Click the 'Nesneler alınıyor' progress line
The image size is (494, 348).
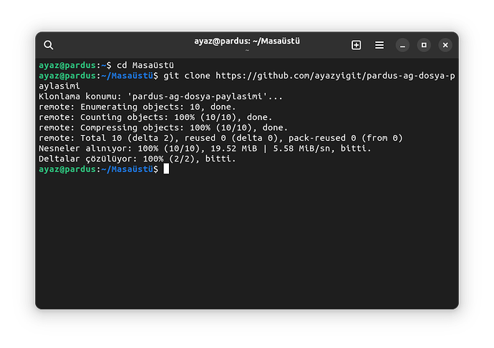pos(205,148)
